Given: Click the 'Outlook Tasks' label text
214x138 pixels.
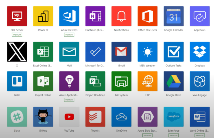Looking at the screenshot, I should [x=174, y=66].
